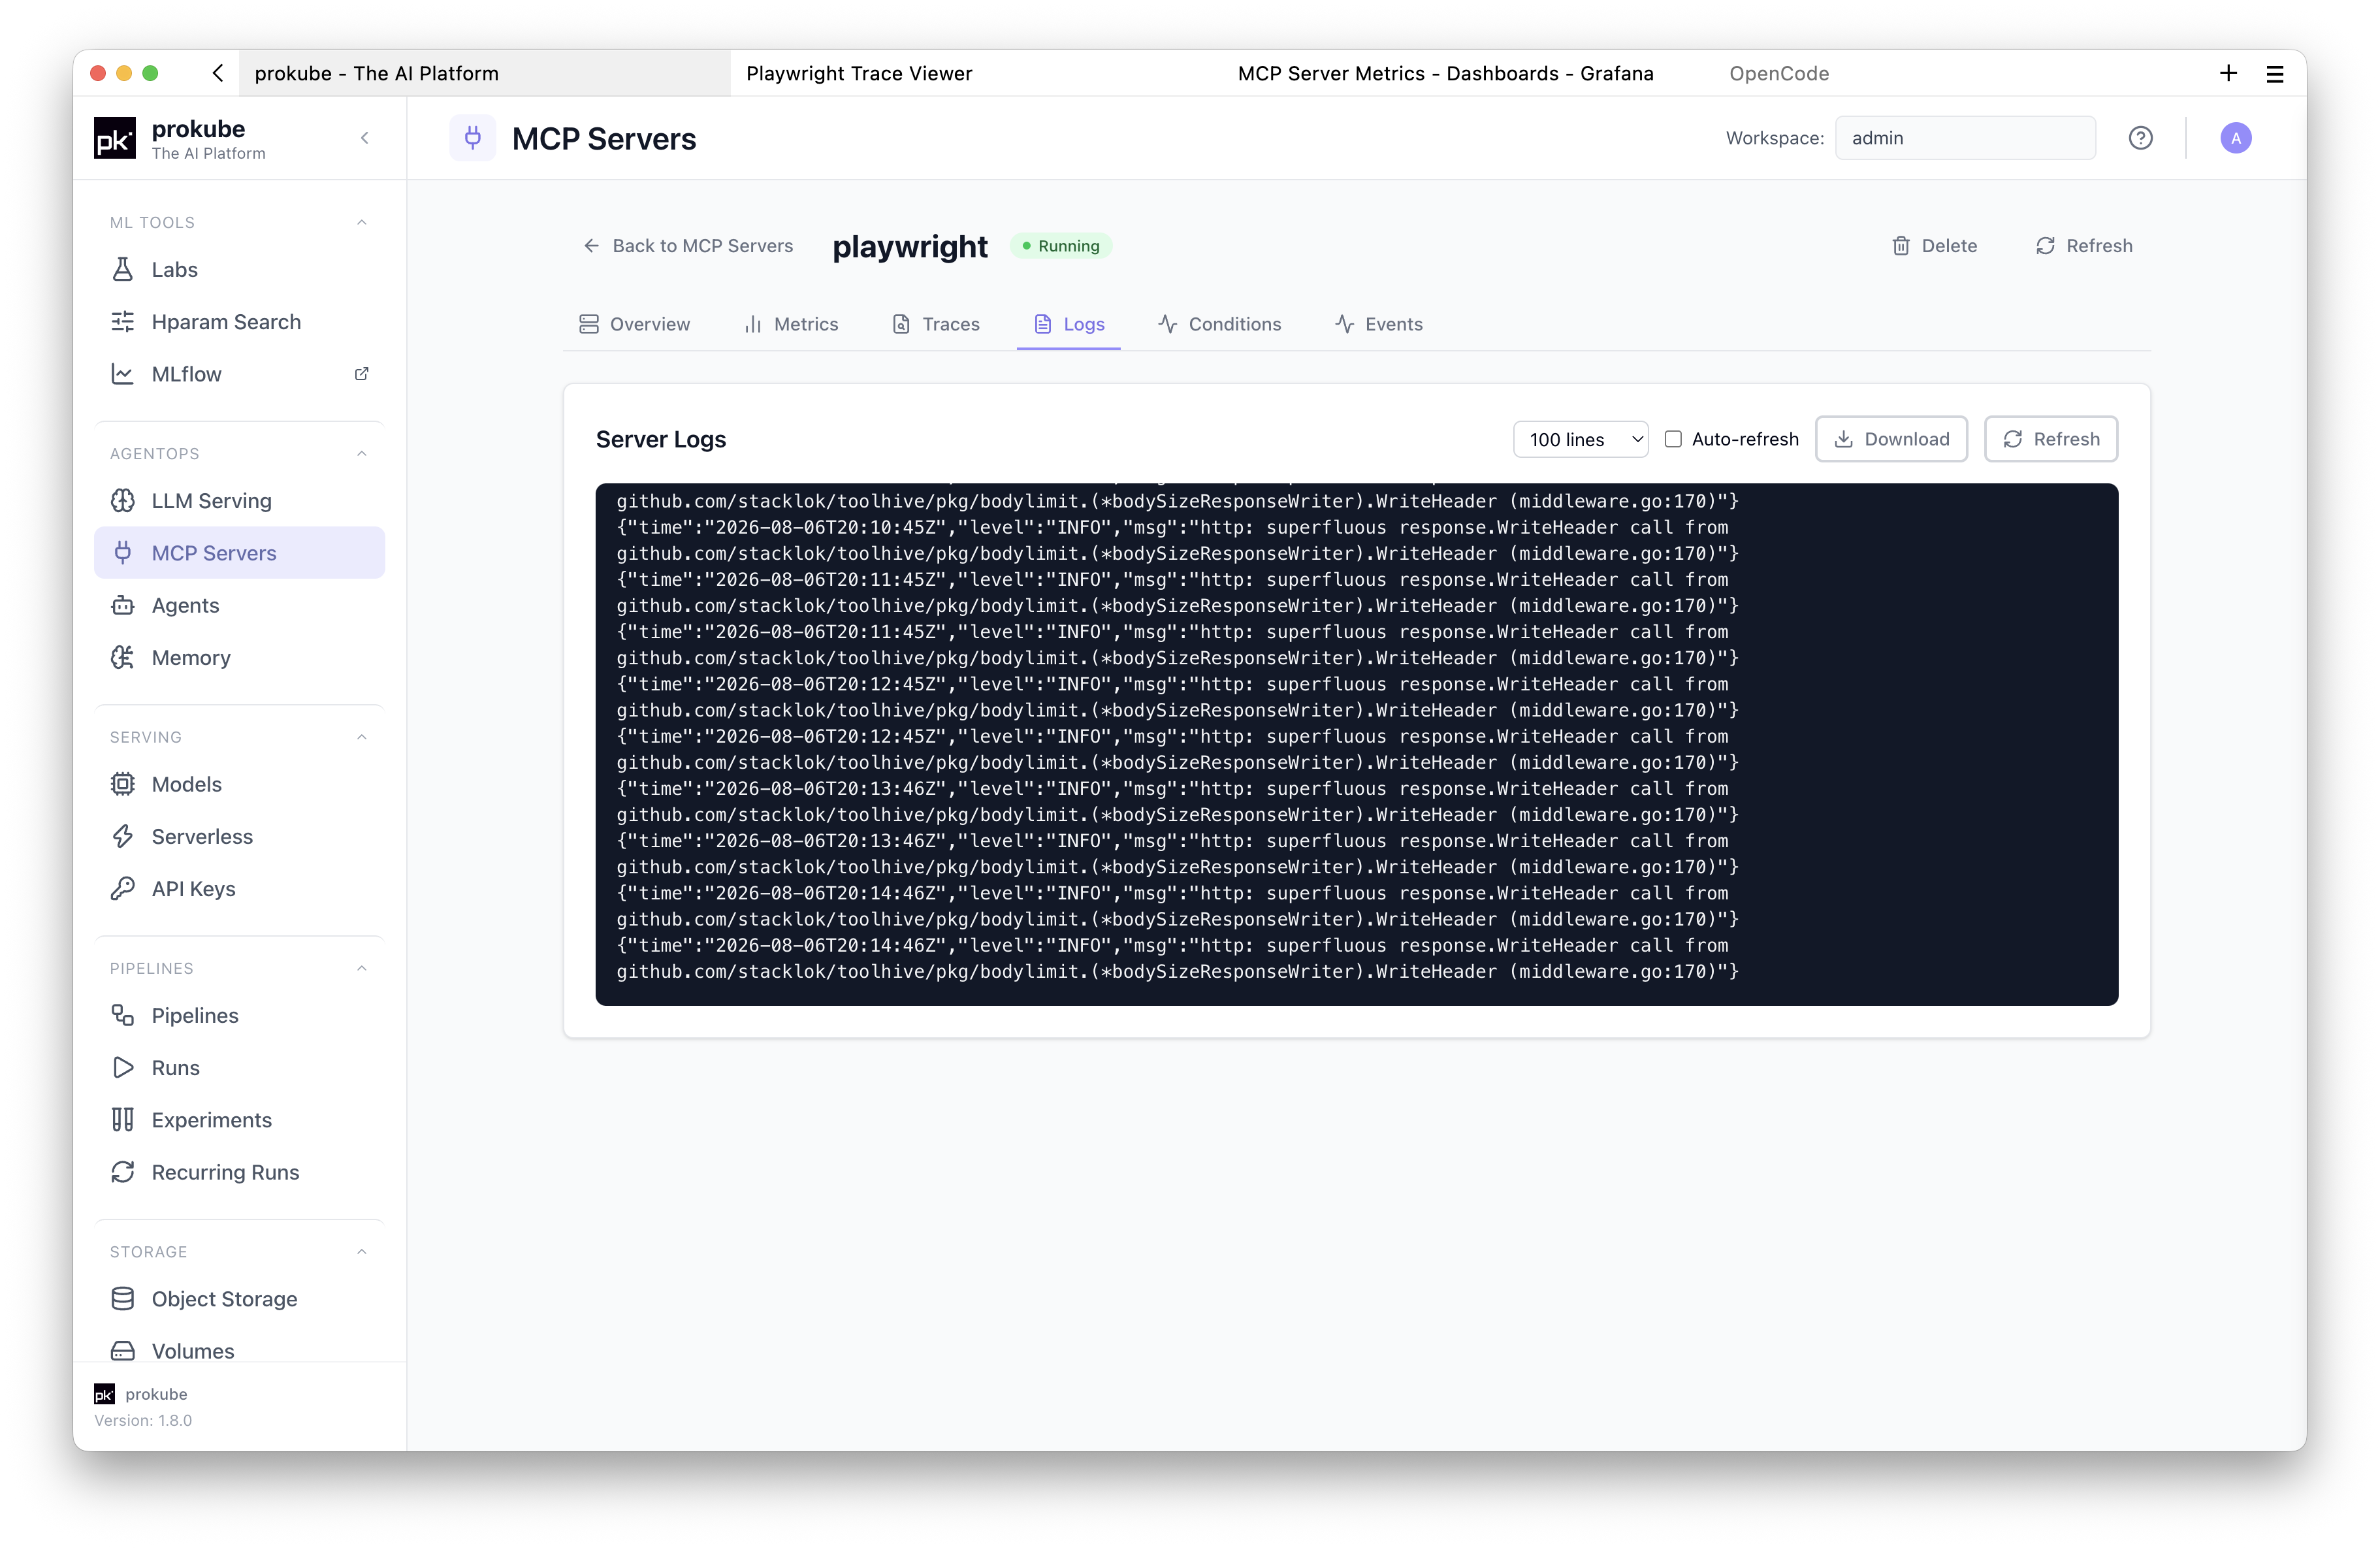The width and height of the screenshot is (2380, 1548).
Task: Open Labs flask icon in sidebar
Action: (x=122, y=269)
